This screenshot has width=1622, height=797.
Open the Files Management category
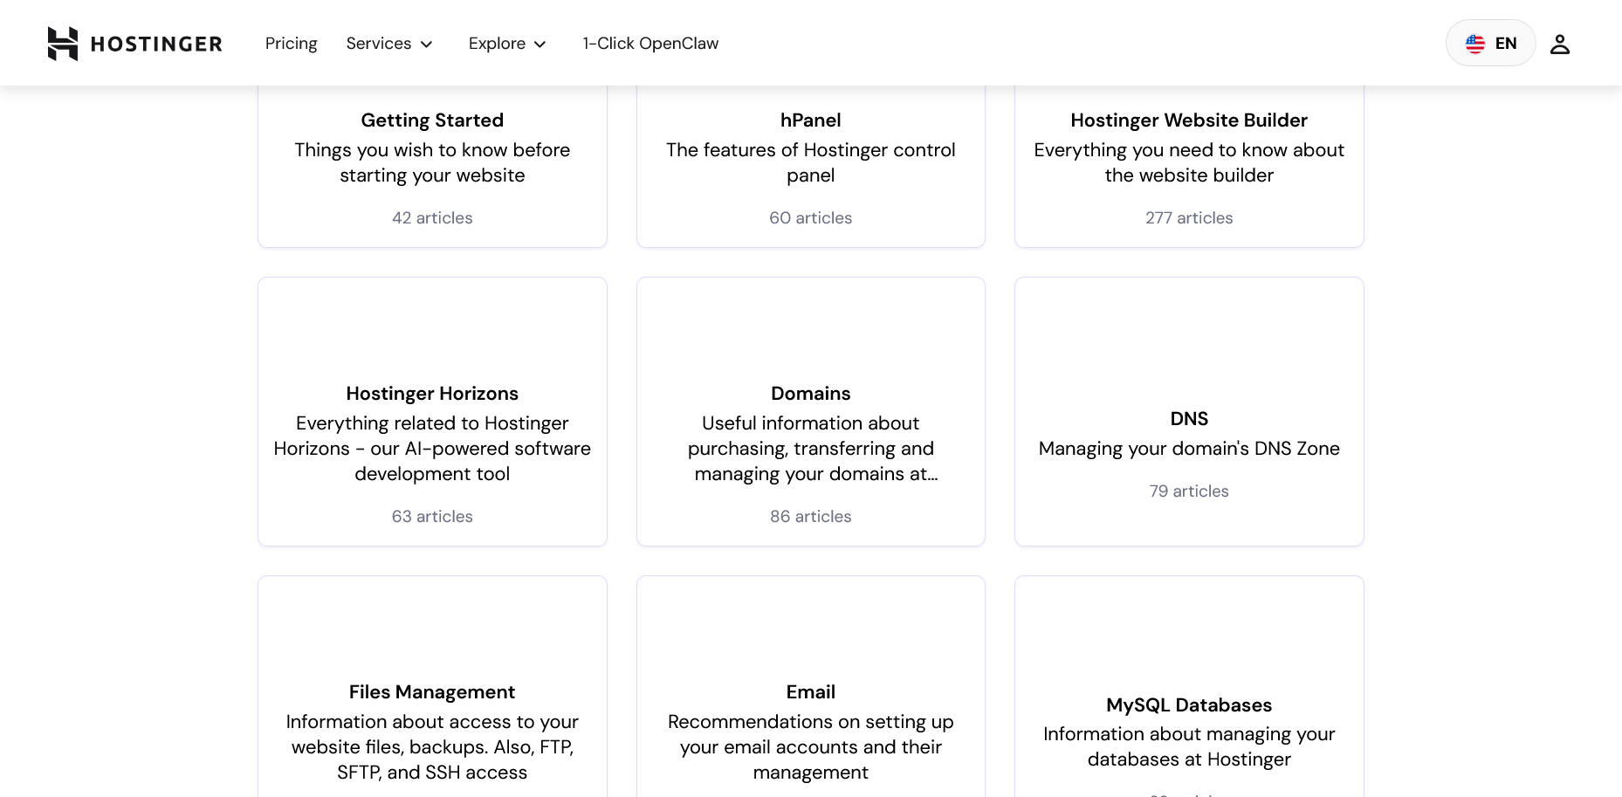[x=432, y=692]
